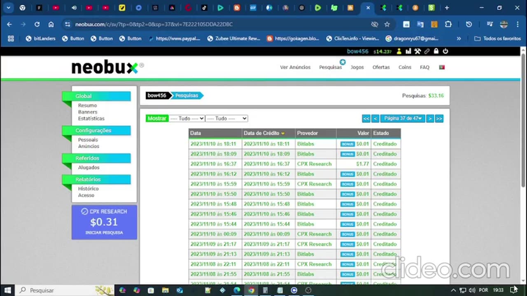Expand the second Tudo filter dropdown
The image size is (527, 296).
(226, 118)
